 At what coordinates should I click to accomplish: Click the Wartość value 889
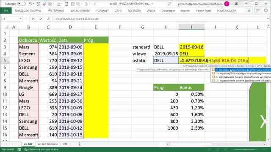point(48,87)
